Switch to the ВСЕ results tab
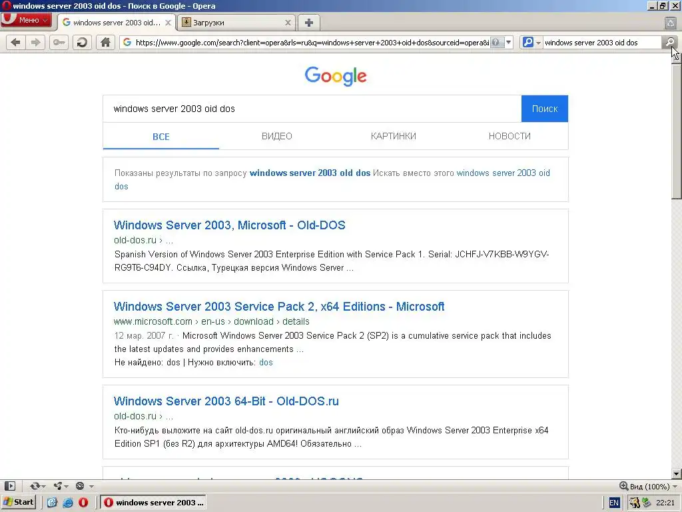The image size is (682, 512). coord(161,136)
